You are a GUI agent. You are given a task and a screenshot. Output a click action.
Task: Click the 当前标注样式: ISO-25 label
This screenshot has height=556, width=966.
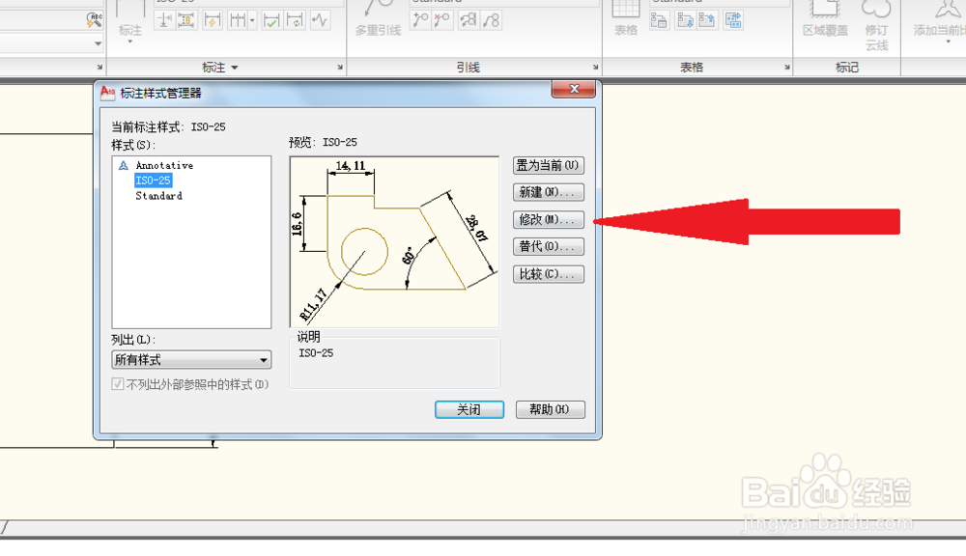click(x=168, y=126)
